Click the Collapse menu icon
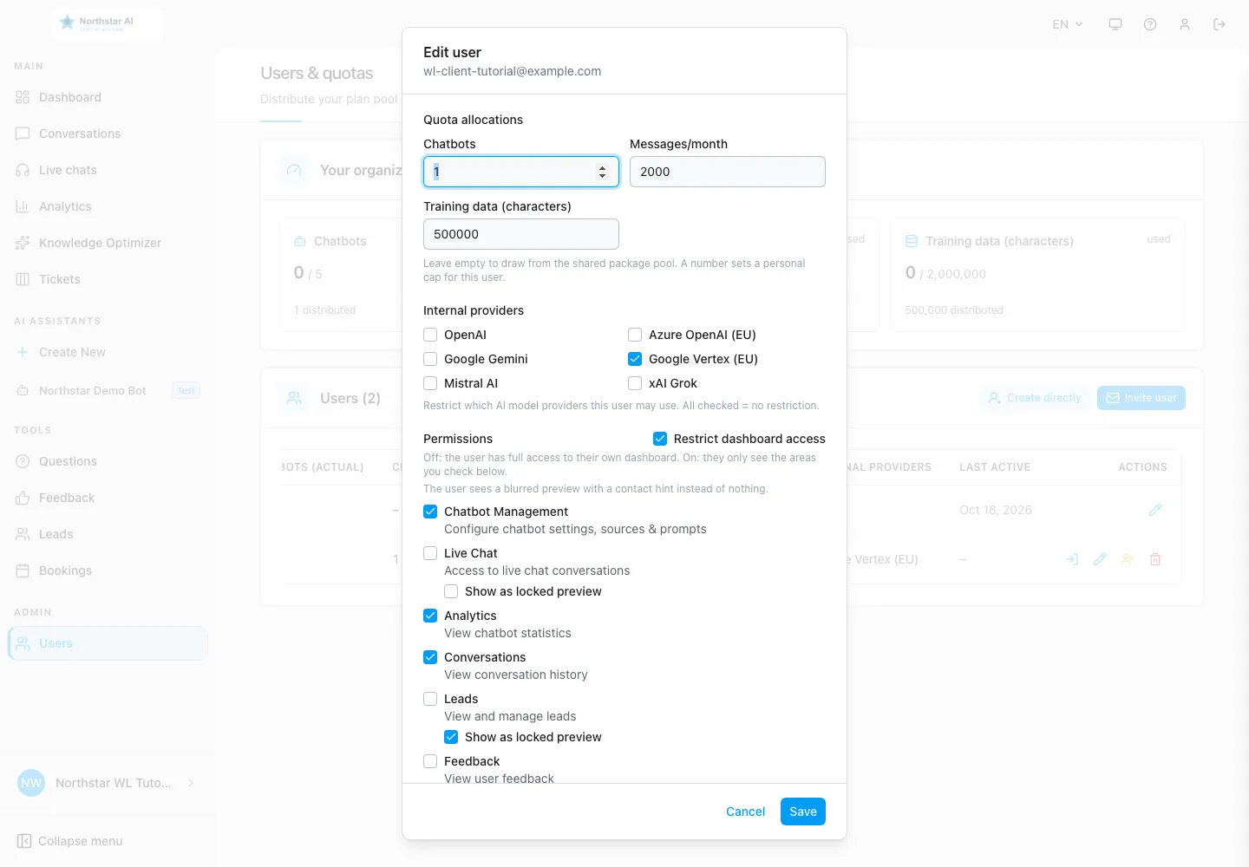 pos(24,841)
